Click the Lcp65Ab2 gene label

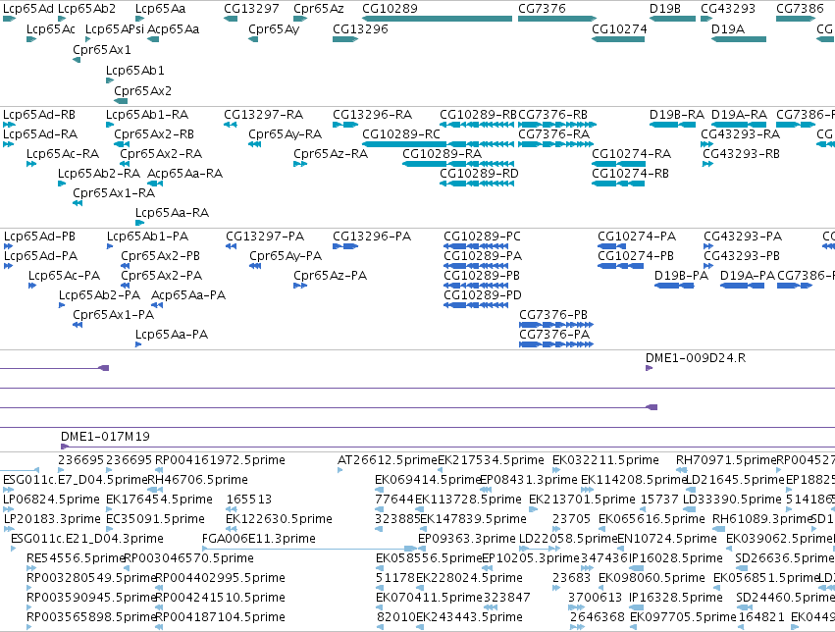86,9
